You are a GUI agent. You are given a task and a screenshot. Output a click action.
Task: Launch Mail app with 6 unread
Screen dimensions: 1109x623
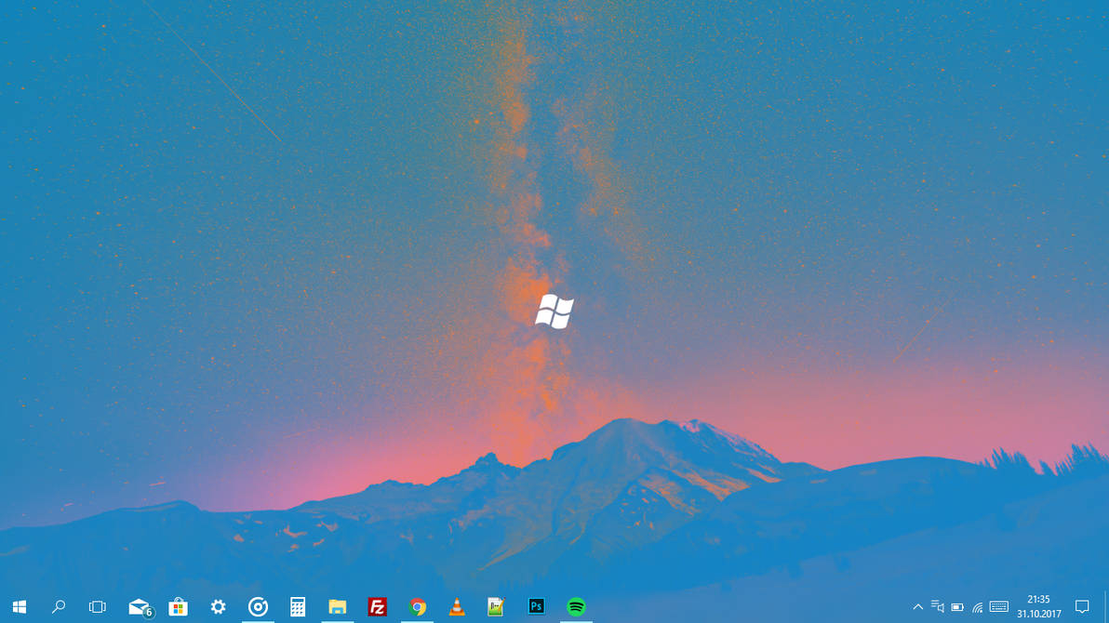140,607
